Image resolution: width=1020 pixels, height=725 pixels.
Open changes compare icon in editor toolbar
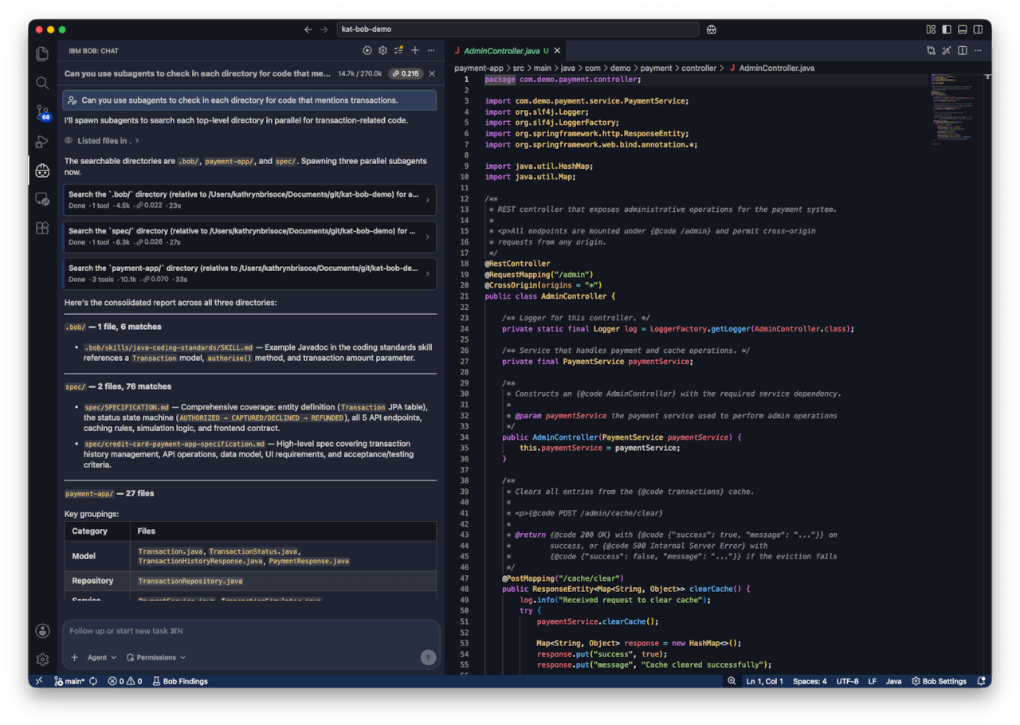931,50
